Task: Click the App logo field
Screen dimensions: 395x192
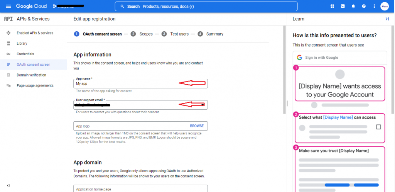Action: click(x=140, y=126)
